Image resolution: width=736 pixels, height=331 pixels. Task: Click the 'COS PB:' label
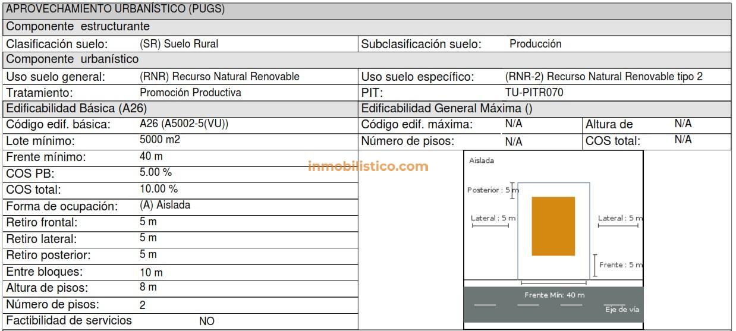point(30,174)
